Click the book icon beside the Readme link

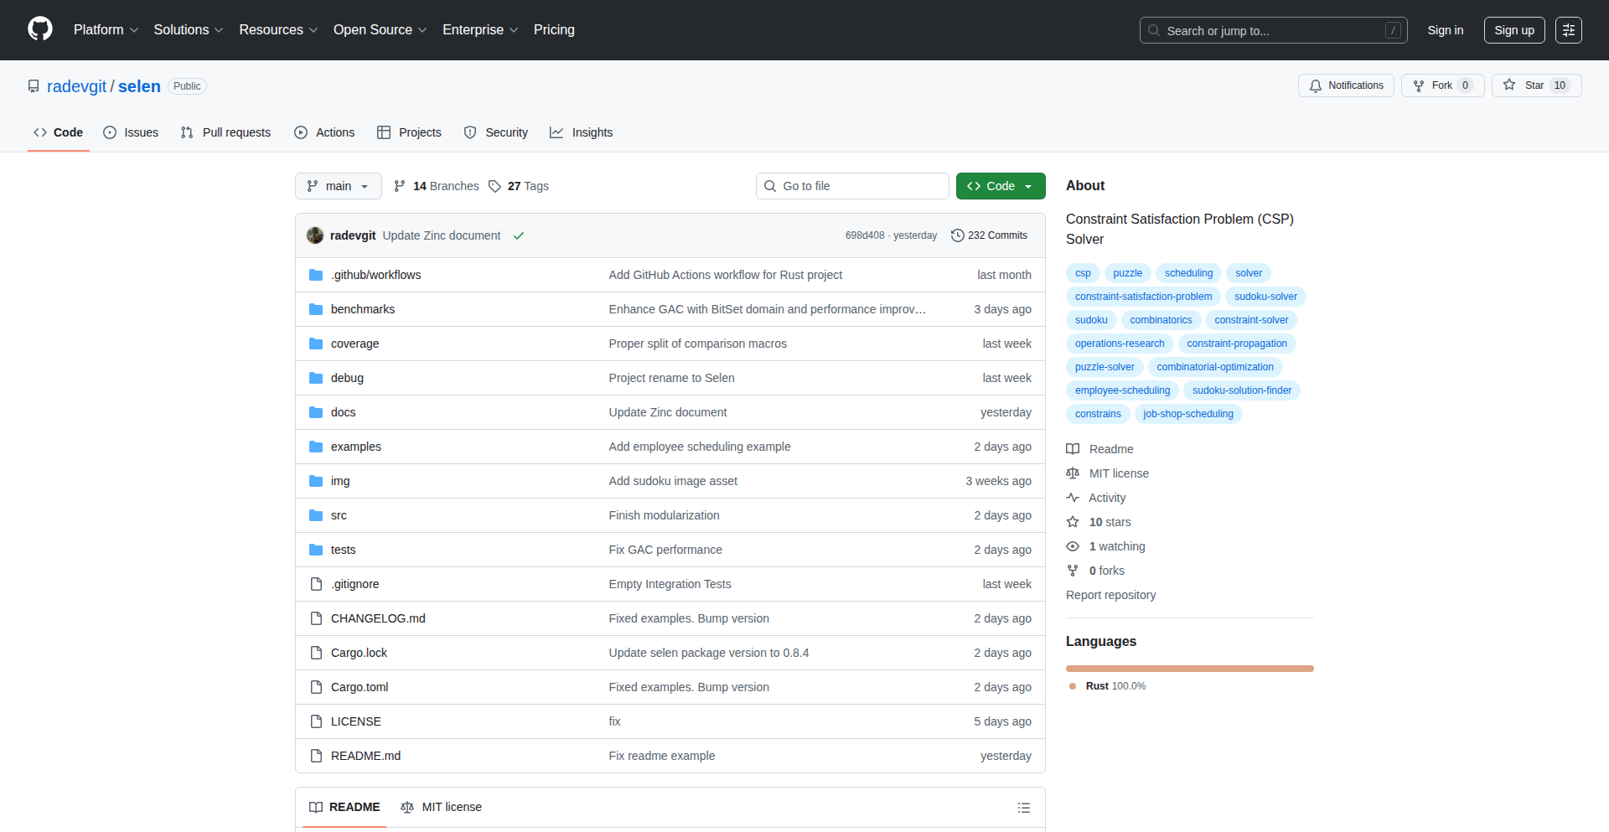[x=1073, y=449]
